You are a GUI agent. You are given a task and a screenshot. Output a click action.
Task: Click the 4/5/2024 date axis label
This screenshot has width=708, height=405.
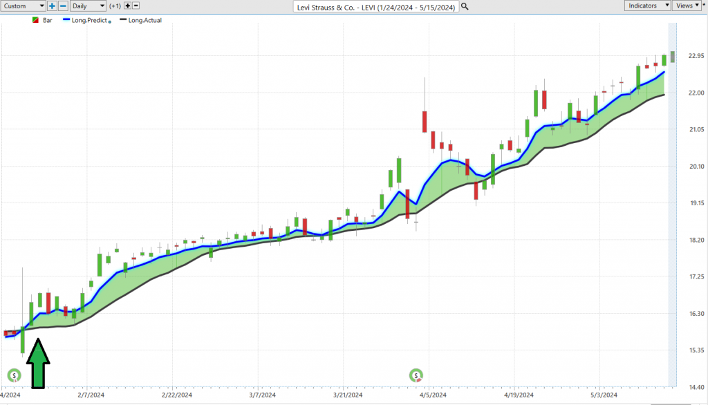(433, 395)
